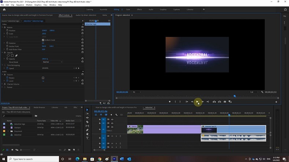The width and height of the screenshot is (289, 162).
Task: Click Find icon in Project panel footer
Action: point(65,150)
